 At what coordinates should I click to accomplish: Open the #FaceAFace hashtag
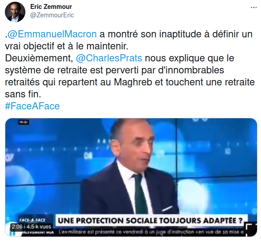[x=32, y=106]
